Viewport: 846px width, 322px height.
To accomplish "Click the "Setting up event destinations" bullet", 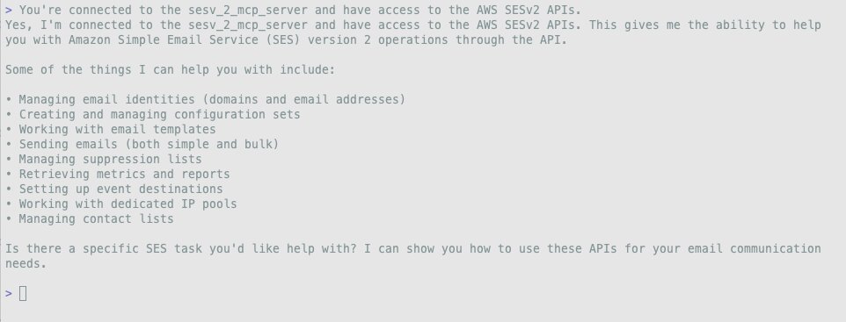I will [113, 189].
